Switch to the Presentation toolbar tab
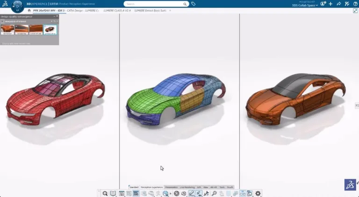 pos(171,187)
